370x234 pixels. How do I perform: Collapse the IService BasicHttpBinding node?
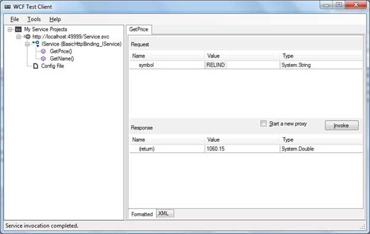(27, 44)
